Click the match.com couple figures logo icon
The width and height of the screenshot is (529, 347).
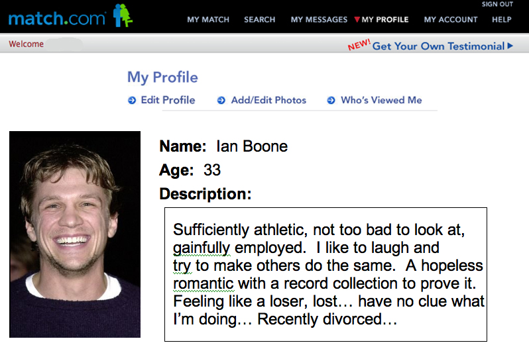123,15
